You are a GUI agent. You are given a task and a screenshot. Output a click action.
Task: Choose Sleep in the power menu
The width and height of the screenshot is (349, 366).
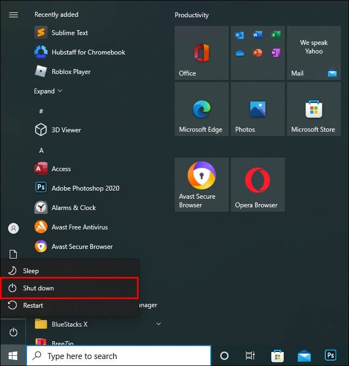pos(31,271)
